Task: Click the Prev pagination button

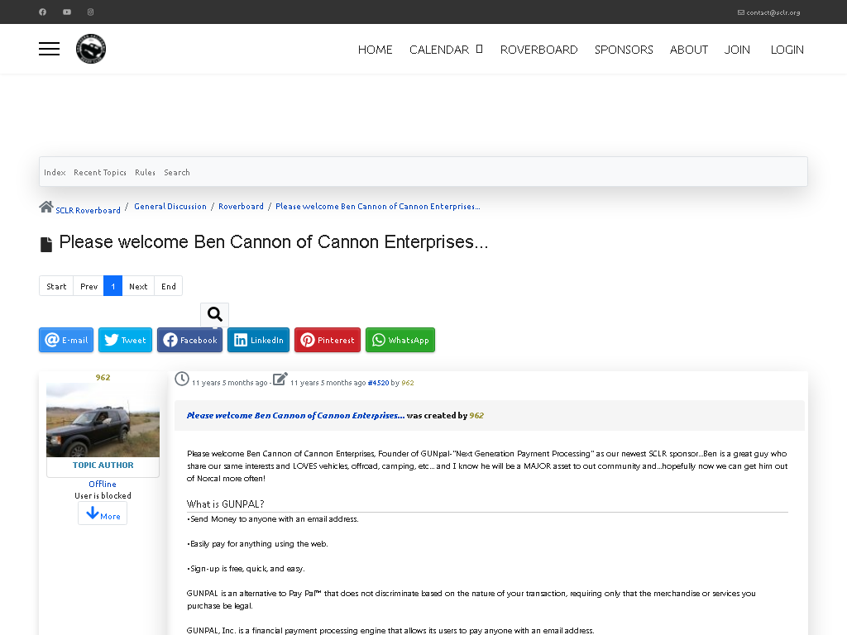Action: 89,286
